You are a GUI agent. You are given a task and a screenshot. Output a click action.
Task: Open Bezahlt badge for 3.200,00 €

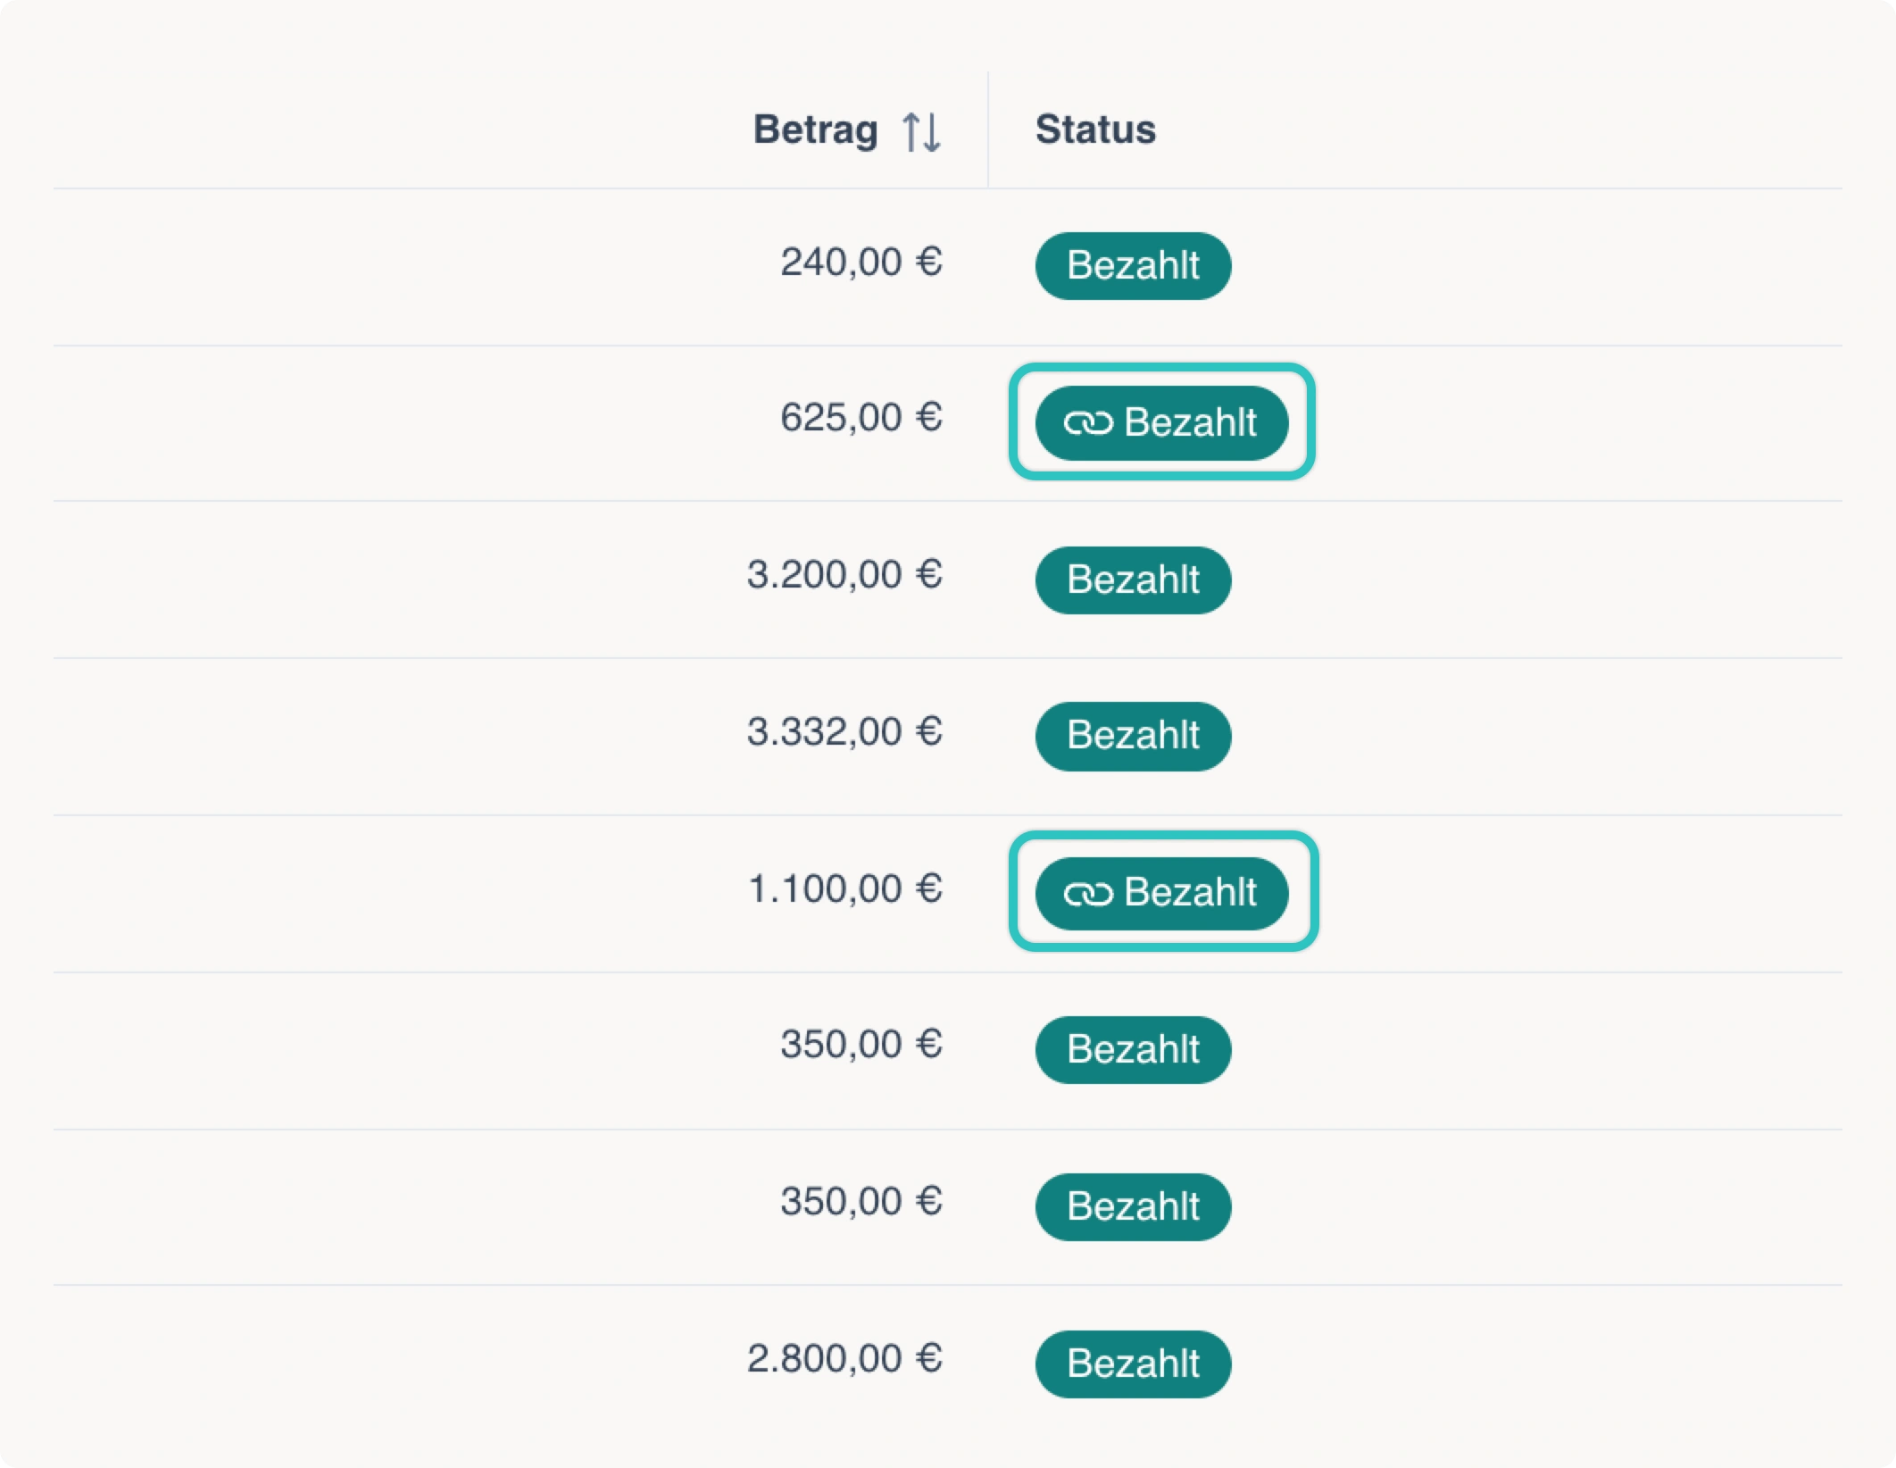(1133, 580)
